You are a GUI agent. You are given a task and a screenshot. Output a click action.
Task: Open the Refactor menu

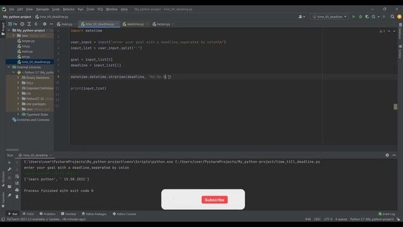click(x=69, y=9)
